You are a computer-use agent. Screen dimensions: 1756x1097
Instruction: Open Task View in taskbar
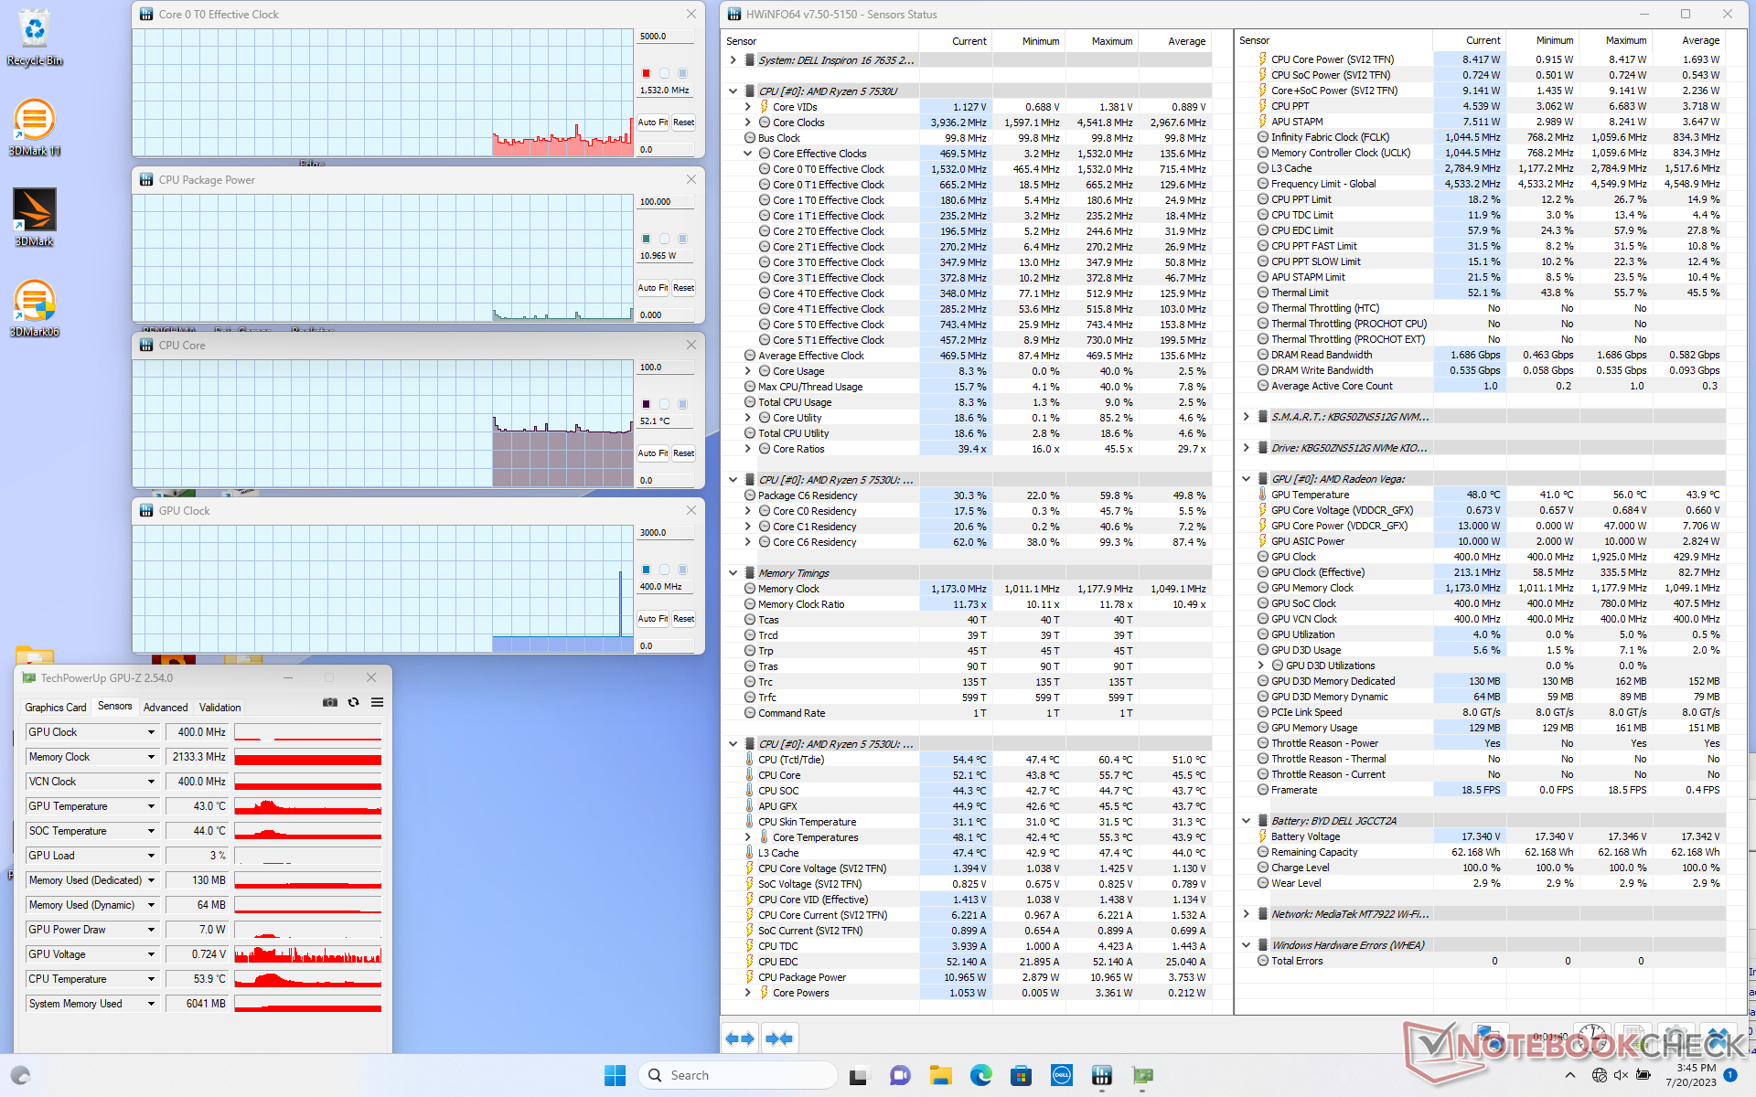coord(857,1075)
